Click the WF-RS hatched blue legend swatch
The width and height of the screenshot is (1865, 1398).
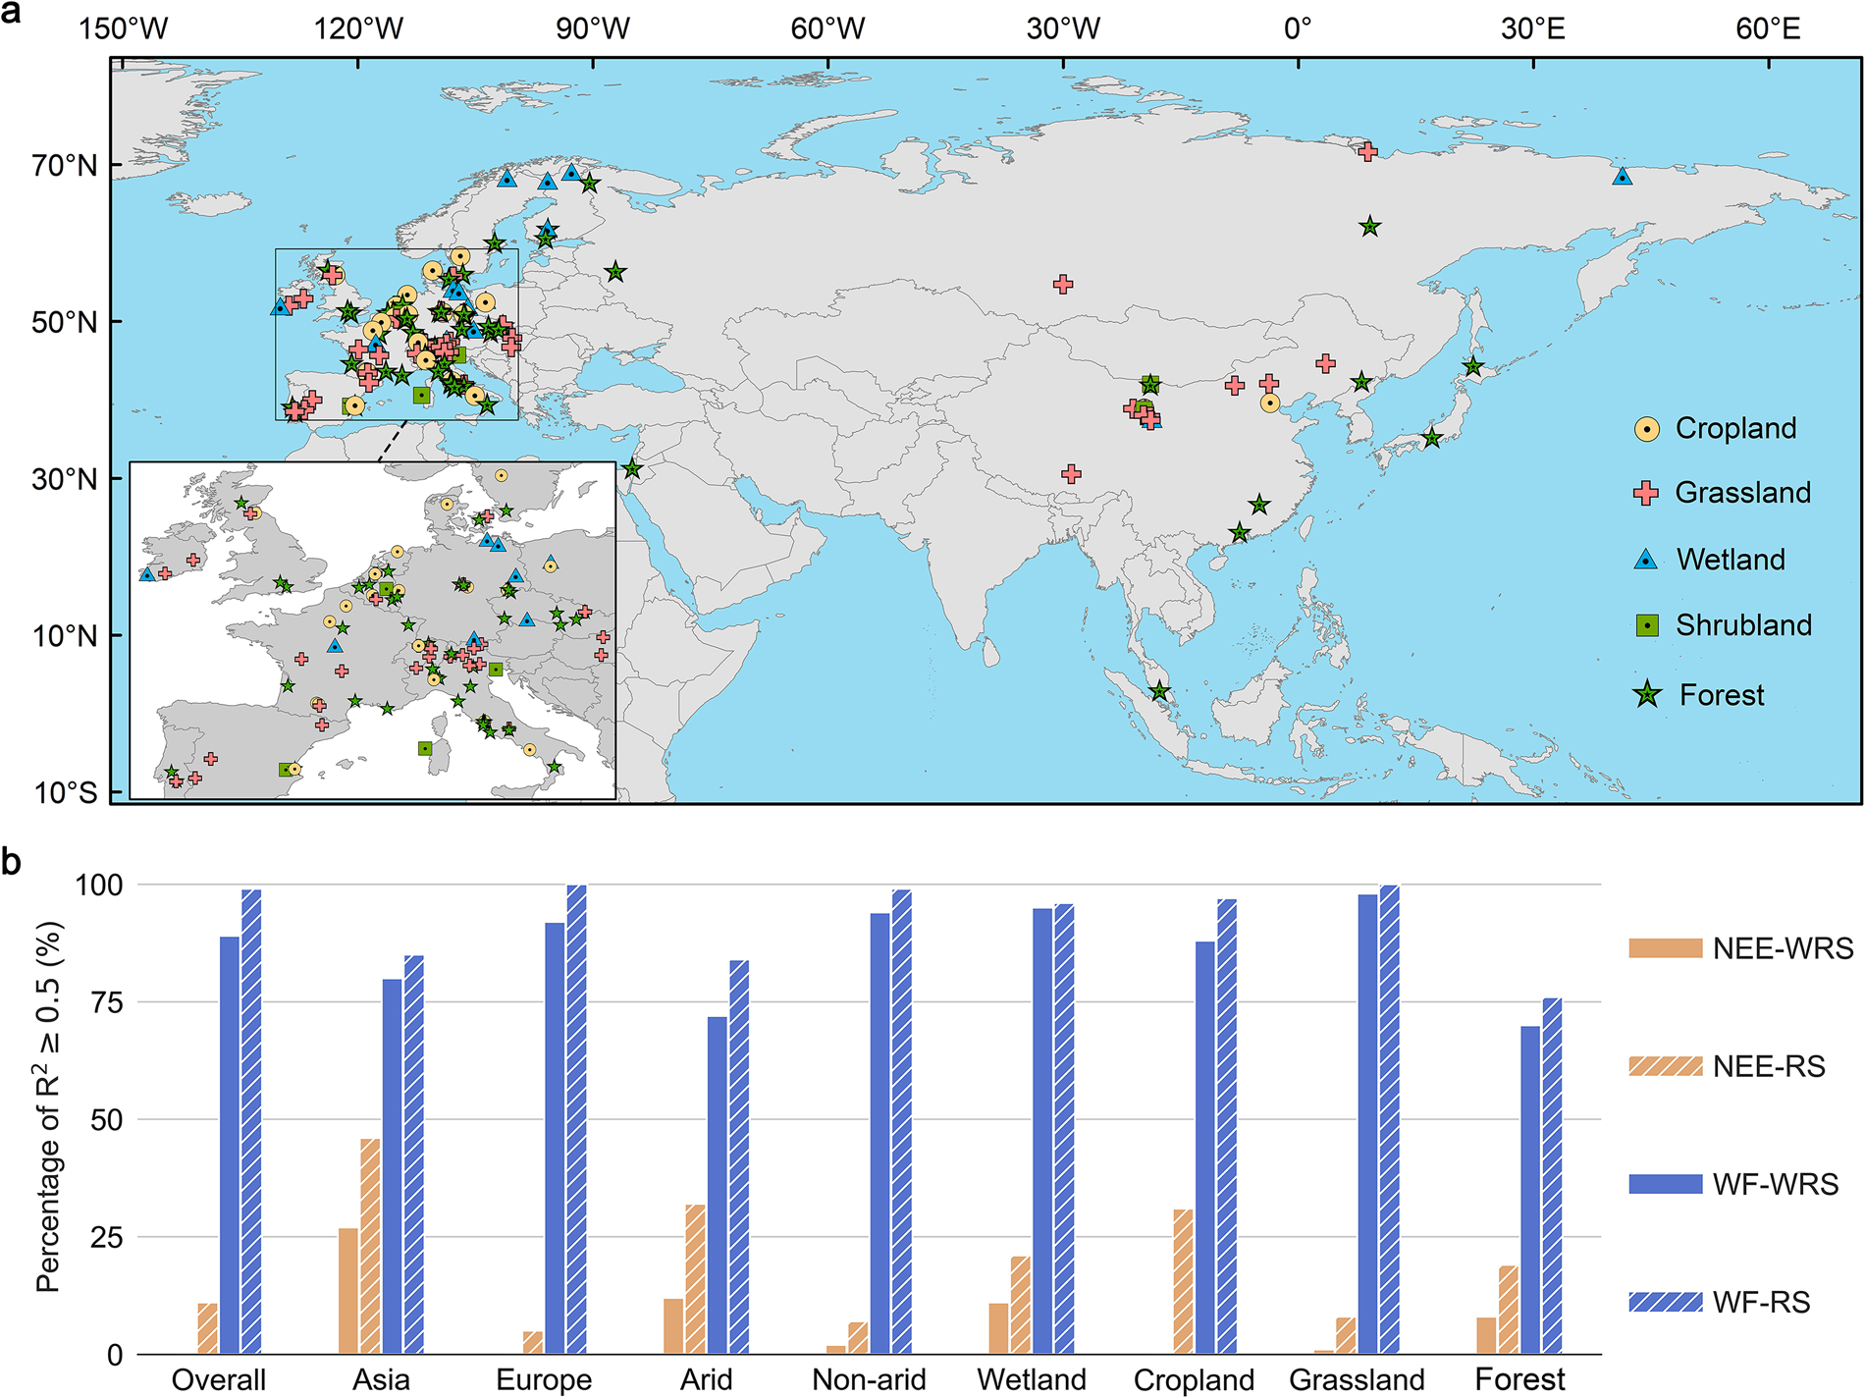[x=1666, y=1302]
